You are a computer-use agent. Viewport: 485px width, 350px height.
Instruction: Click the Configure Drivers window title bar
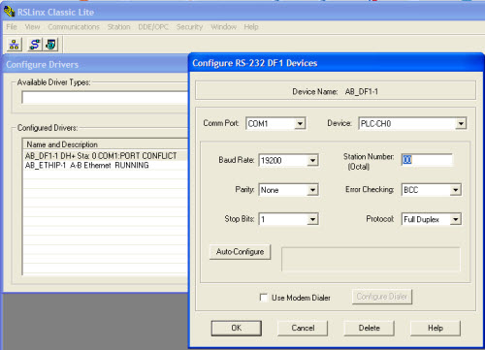pos(96,64)
